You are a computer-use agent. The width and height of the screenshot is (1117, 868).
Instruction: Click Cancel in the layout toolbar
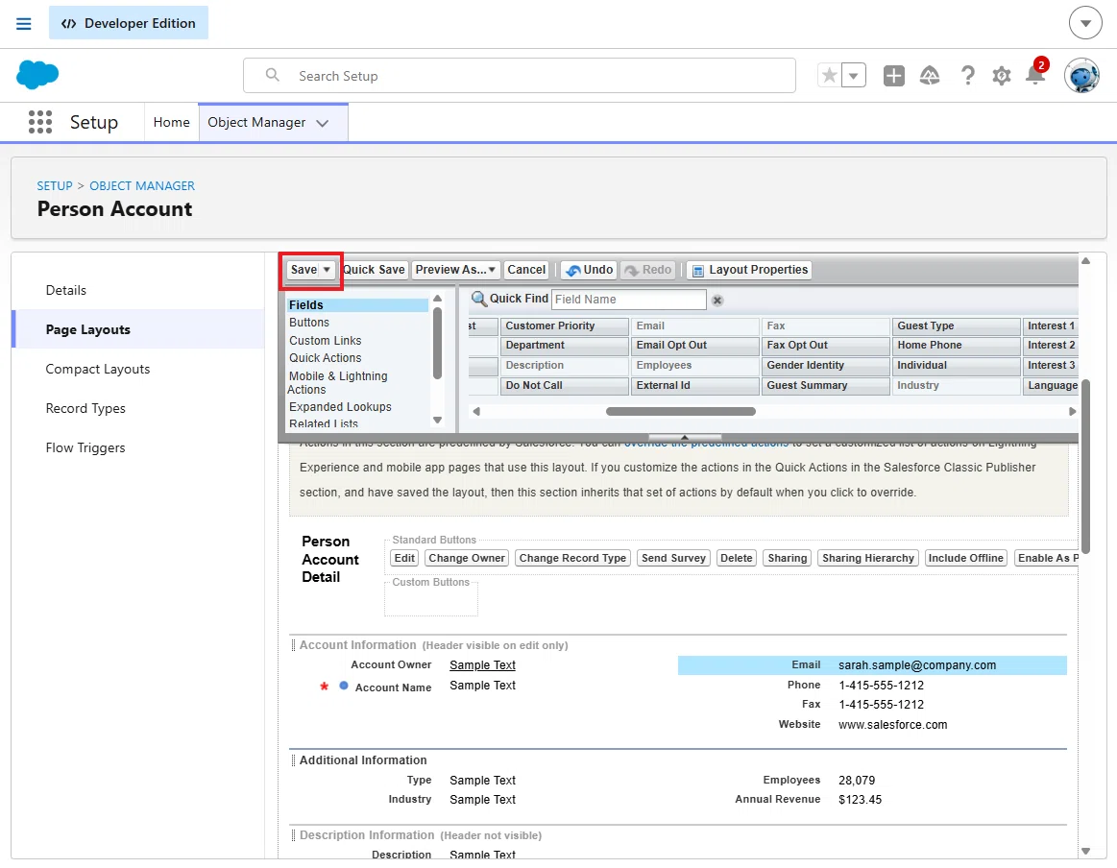(x=526, y=270)
